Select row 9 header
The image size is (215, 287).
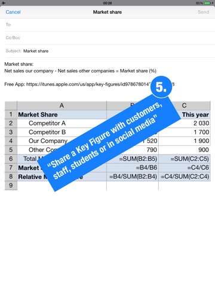[x=11, y=185]
